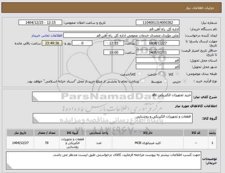
Task: Click the شرح کلی نیاز text area
Action: coord(112,97)
